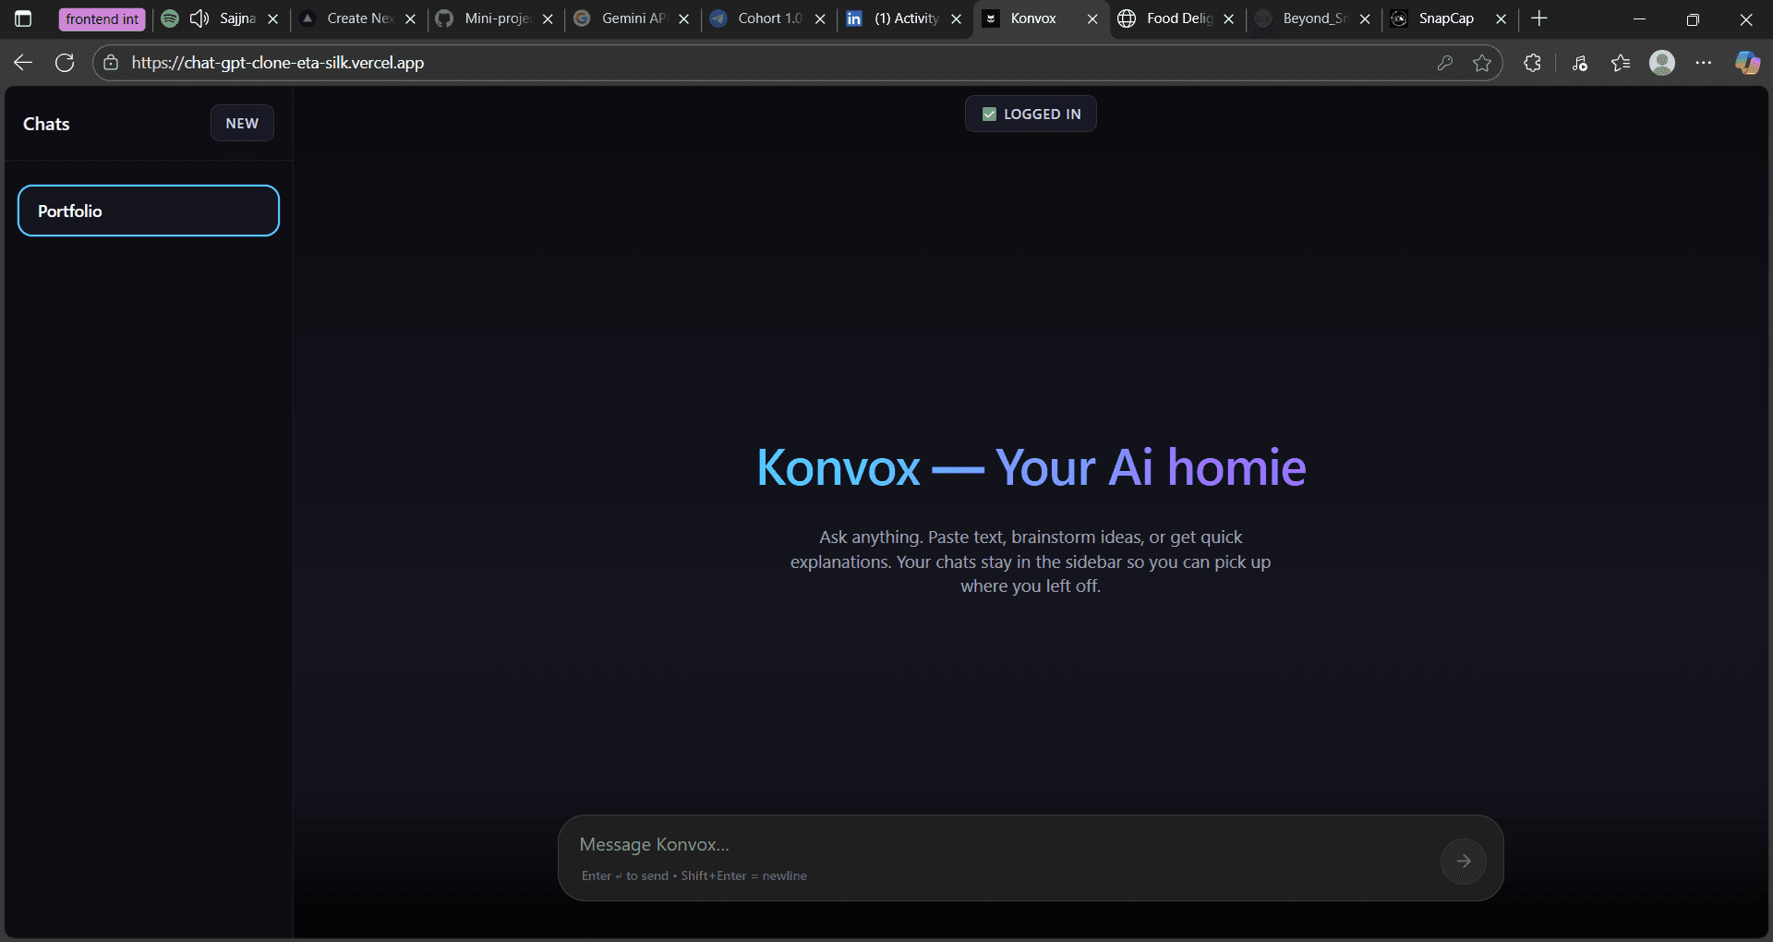Screen dimensions: 1773x942
Task: Start a new chat with NEW button
Action: [x=242, y=123]
